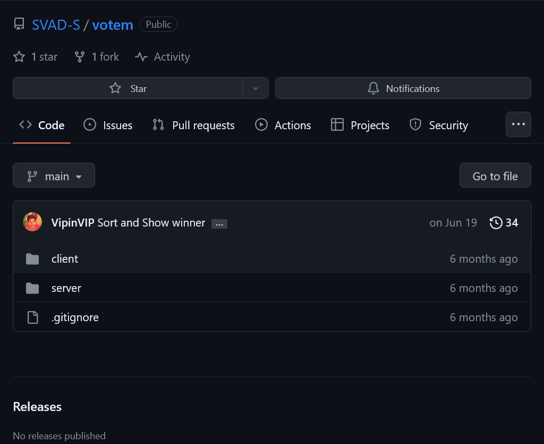Click '6 months ago' in server row
Image resolution: width=544 pixels, height=444 pixels.
tap(483, 288)
